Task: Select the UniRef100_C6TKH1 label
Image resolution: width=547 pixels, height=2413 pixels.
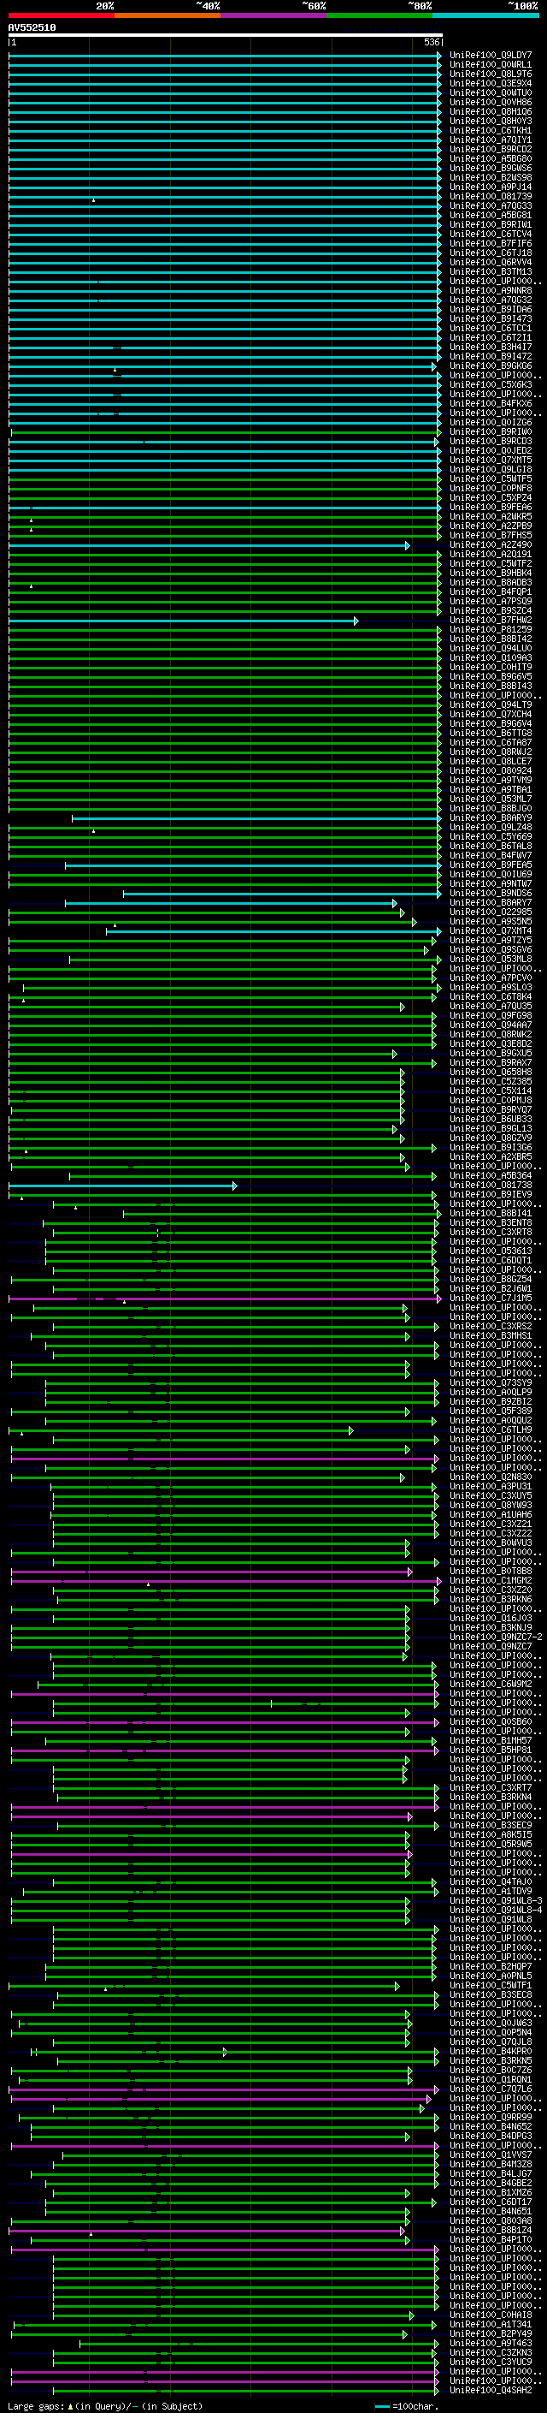Action: pos(491,130)
